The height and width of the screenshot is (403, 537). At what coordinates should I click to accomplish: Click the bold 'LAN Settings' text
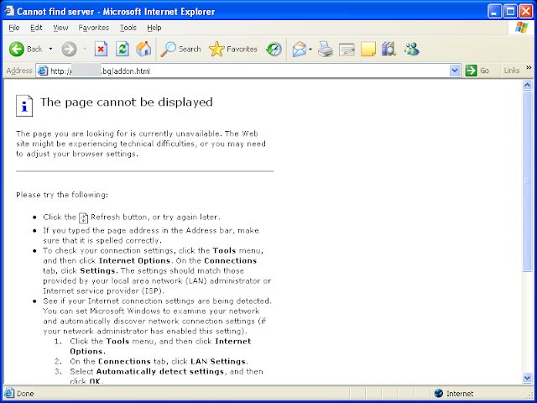click(x=218, y=361)
